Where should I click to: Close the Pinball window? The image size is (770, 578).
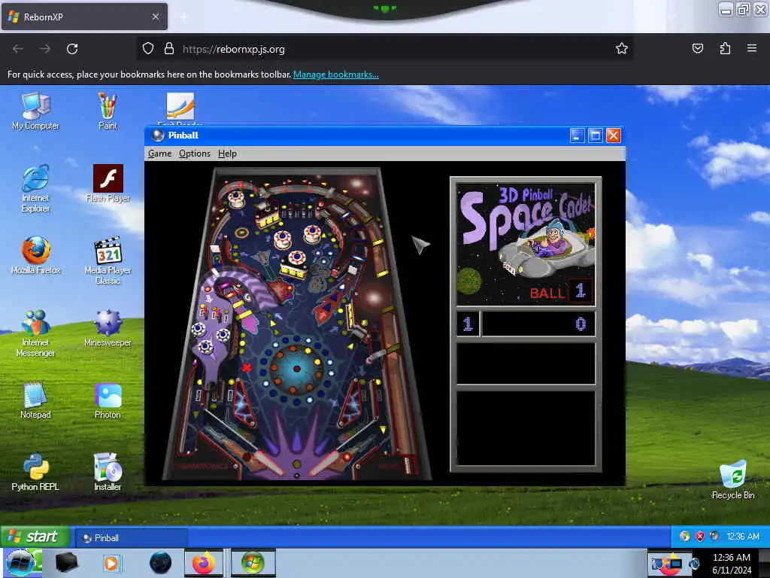[x=614, y=135]
